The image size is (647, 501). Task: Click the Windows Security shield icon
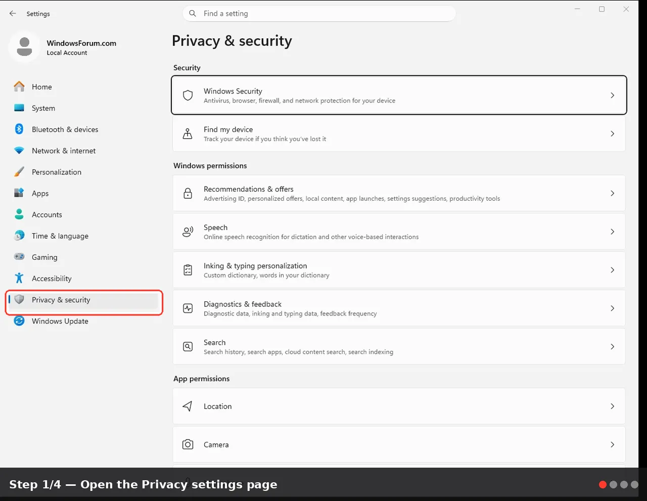[x=188, y=95]
